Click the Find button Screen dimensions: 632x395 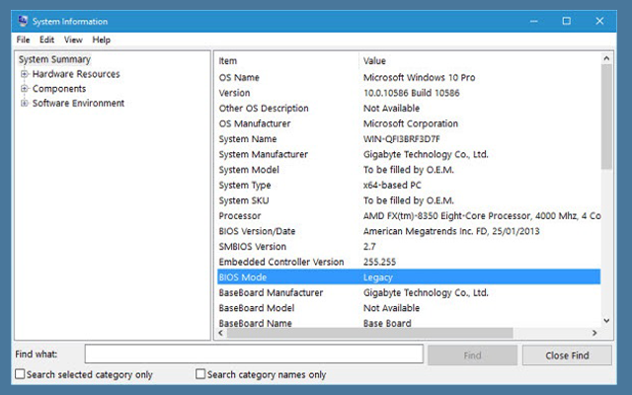(x=472, y=355)
